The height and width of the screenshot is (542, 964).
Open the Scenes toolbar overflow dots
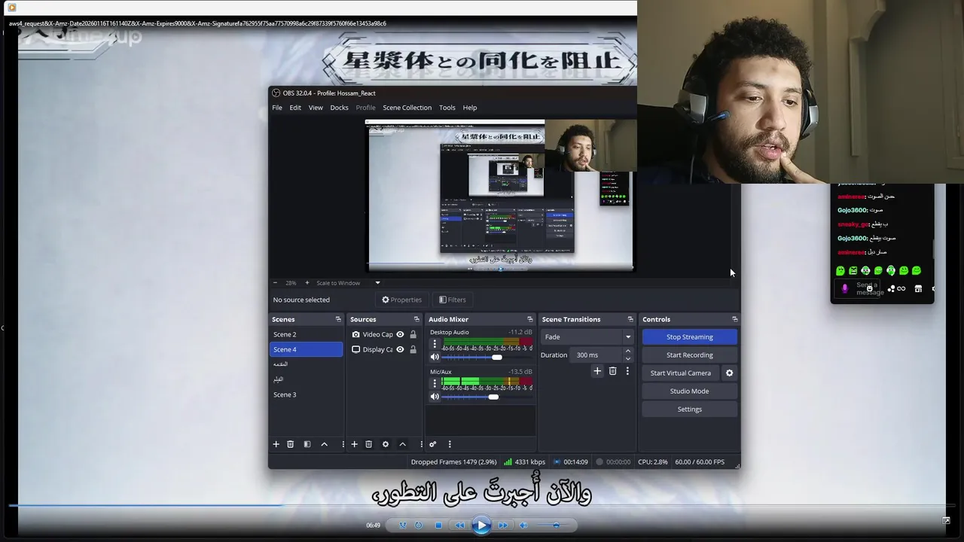point(343,444)
